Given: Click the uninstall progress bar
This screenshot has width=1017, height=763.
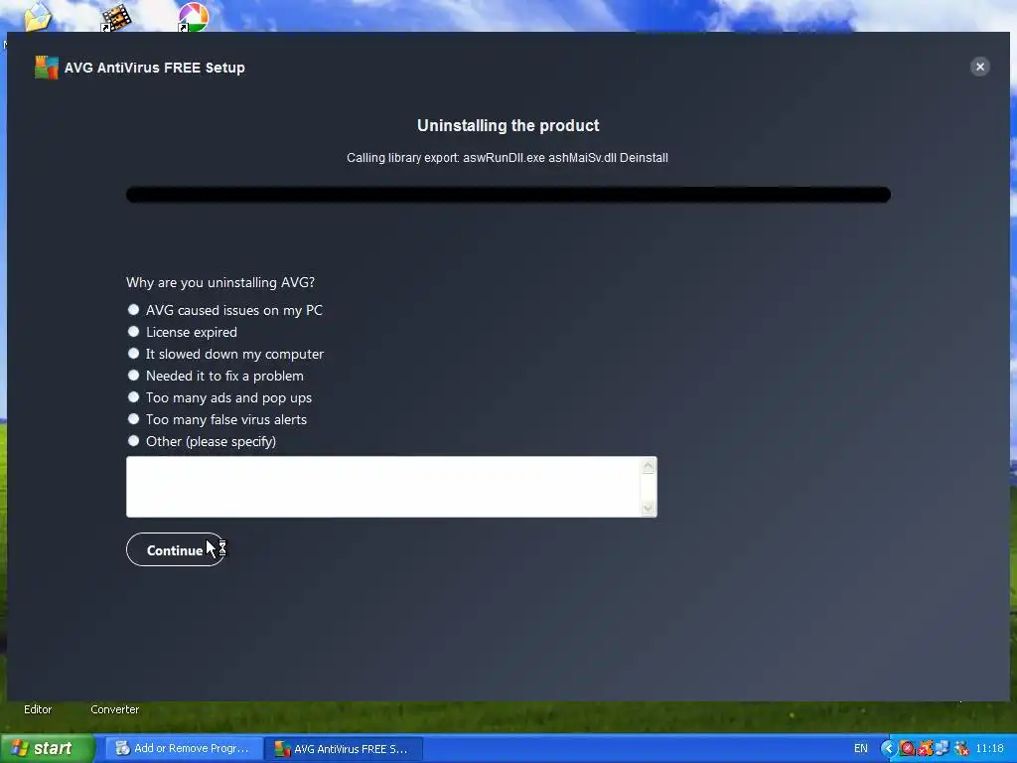Looking at the screenshot, I should [508, 195].
